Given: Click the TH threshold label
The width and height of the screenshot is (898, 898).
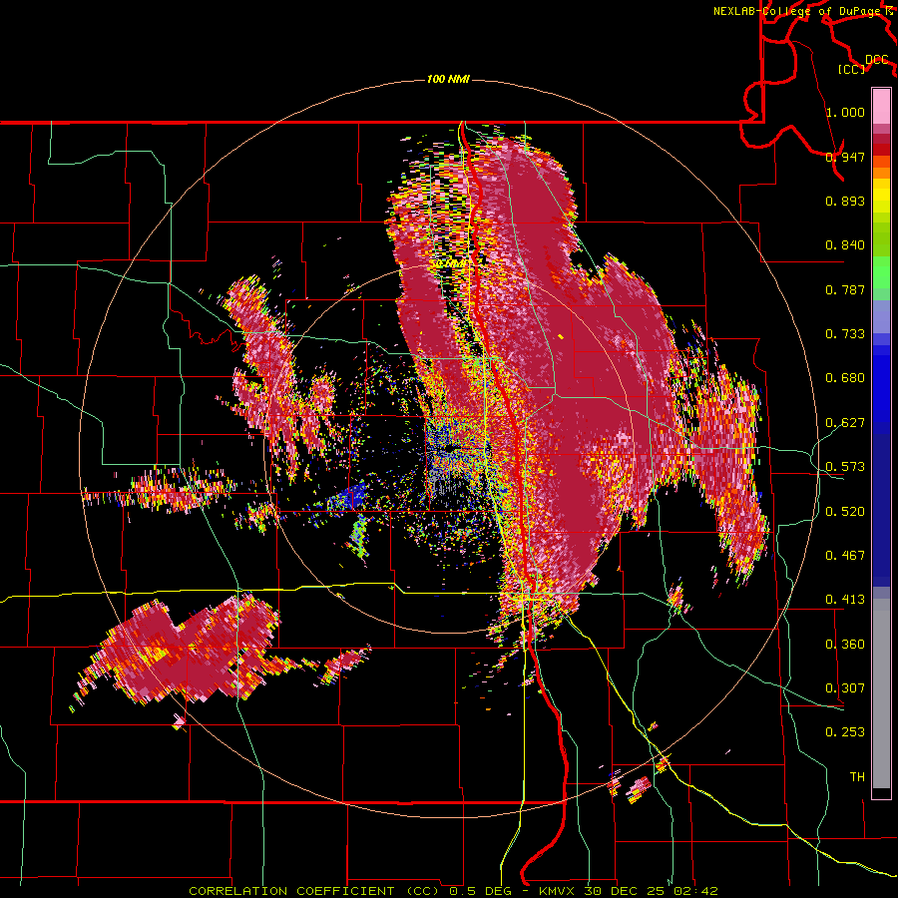Looking at the screenshot, I should pos(857,777).
